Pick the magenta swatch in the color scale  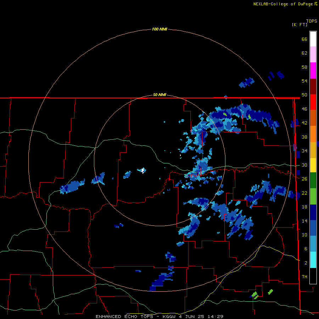coord(313,71)
